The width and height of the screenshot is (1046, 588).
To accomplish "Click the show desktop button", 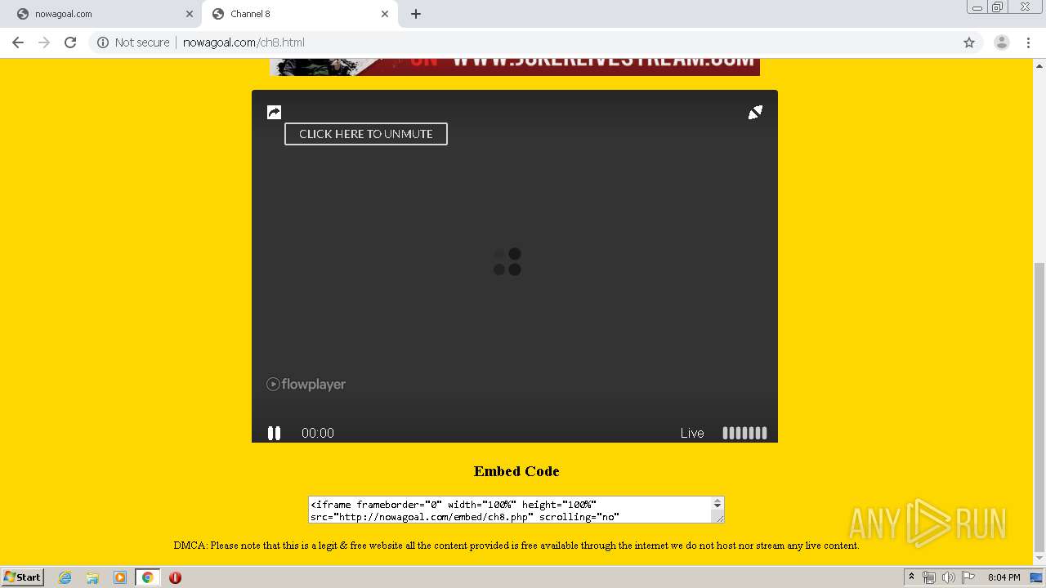I will pos(1037,577).
